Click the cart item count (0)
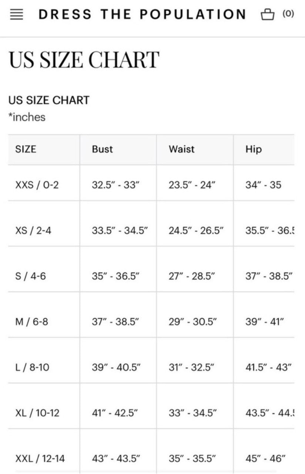 click(288, 14)
